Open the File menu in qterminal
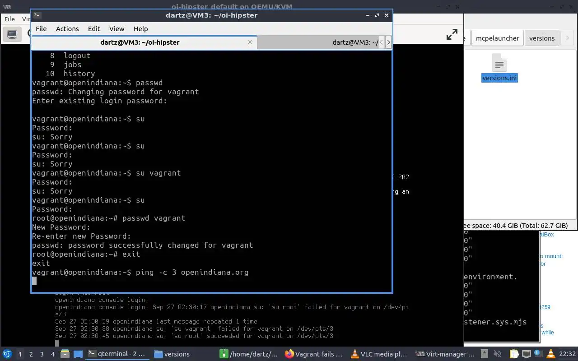This screenshot has width=578, height=361. (x=41, y=28)
